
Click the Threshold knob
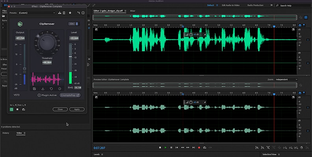tap(47, 43)
